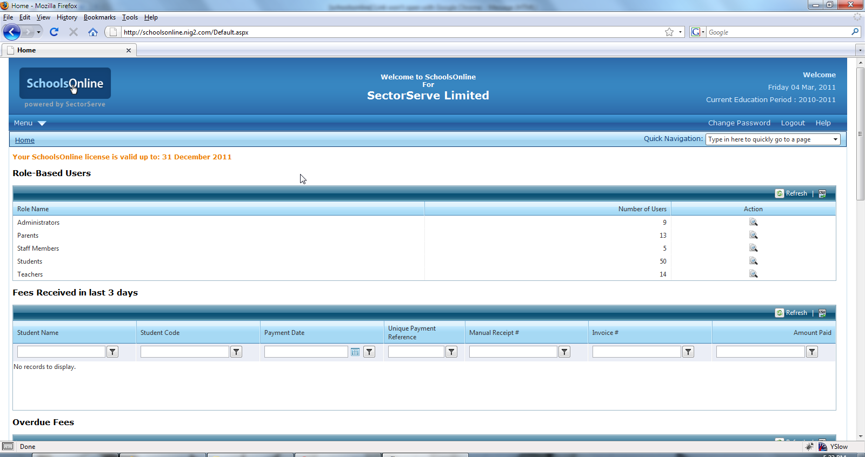865x457 pixels.
Task: Open the list all tabs dropdown
Action: click(x=860, y=50)
